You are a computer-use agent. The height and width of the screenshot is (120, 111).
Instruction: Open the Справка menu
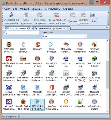pos(68,9)
